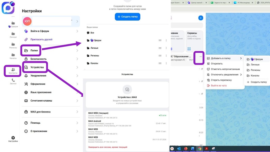
Task: Expand the Отключить уведомления submenu arrow
Action: 241,75
